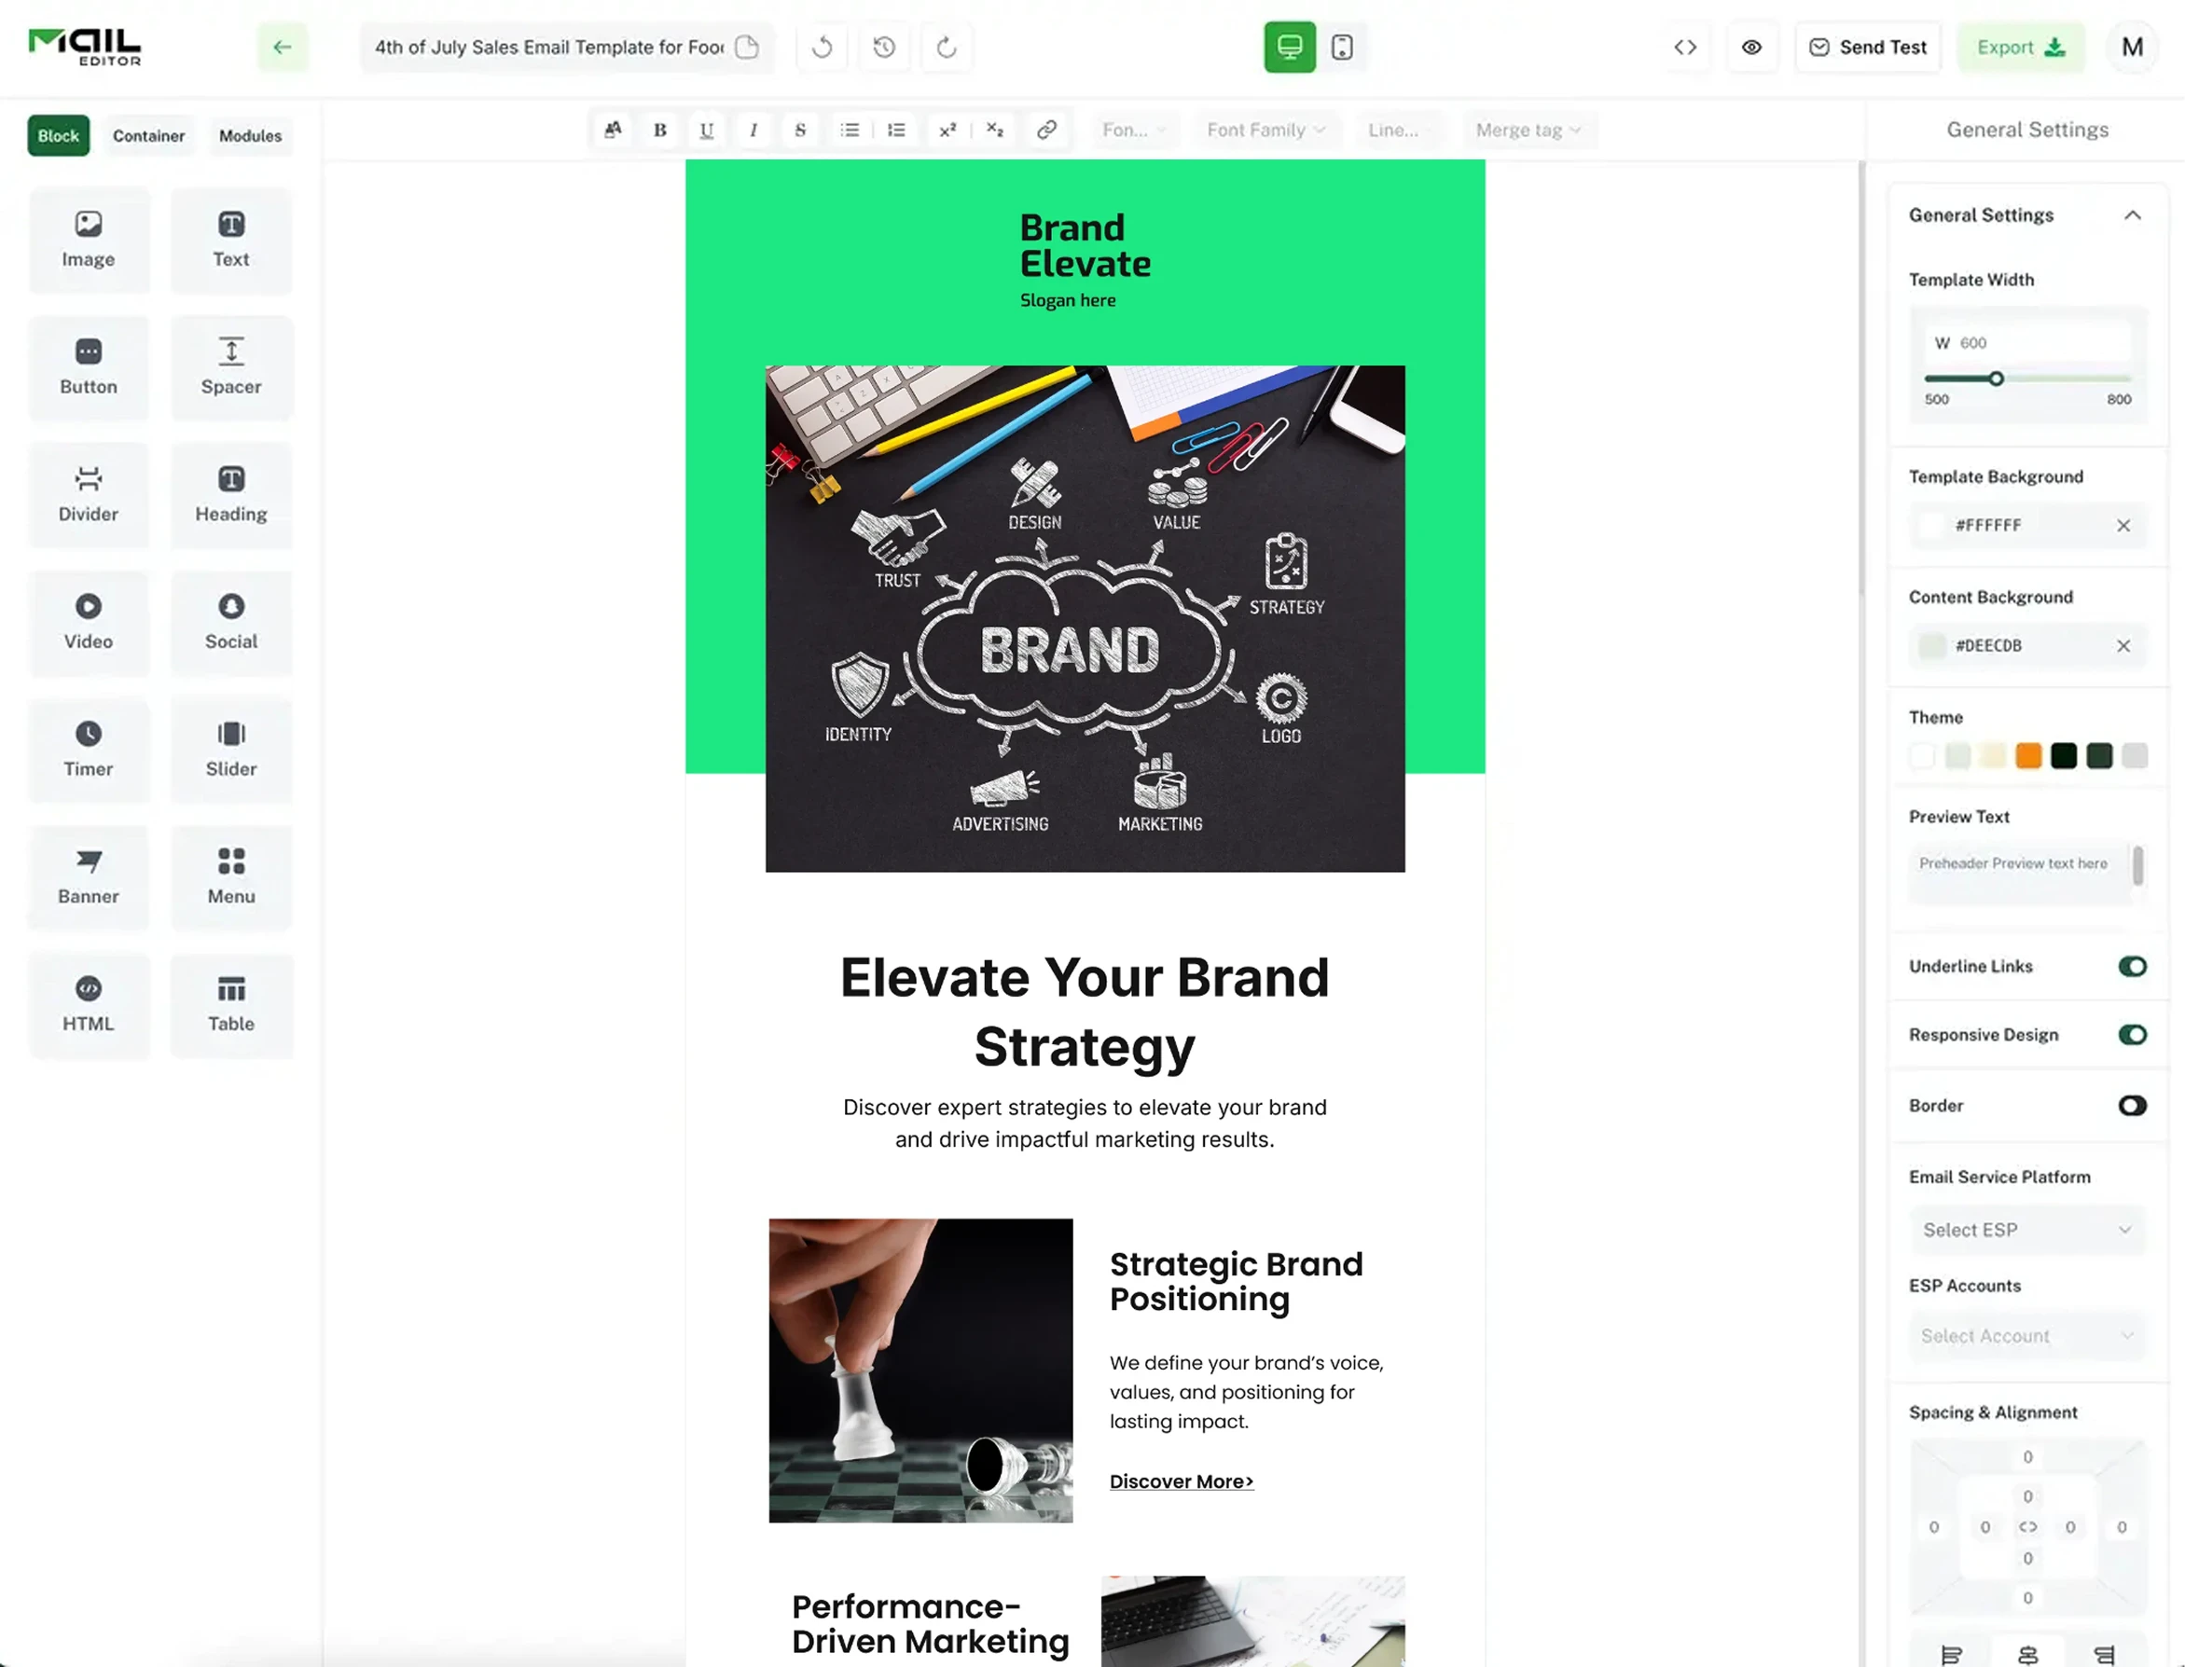Click the Export button
Image resolution: width=2185 pixels, height=1667 pixels.
click(x=2021, y=47)
